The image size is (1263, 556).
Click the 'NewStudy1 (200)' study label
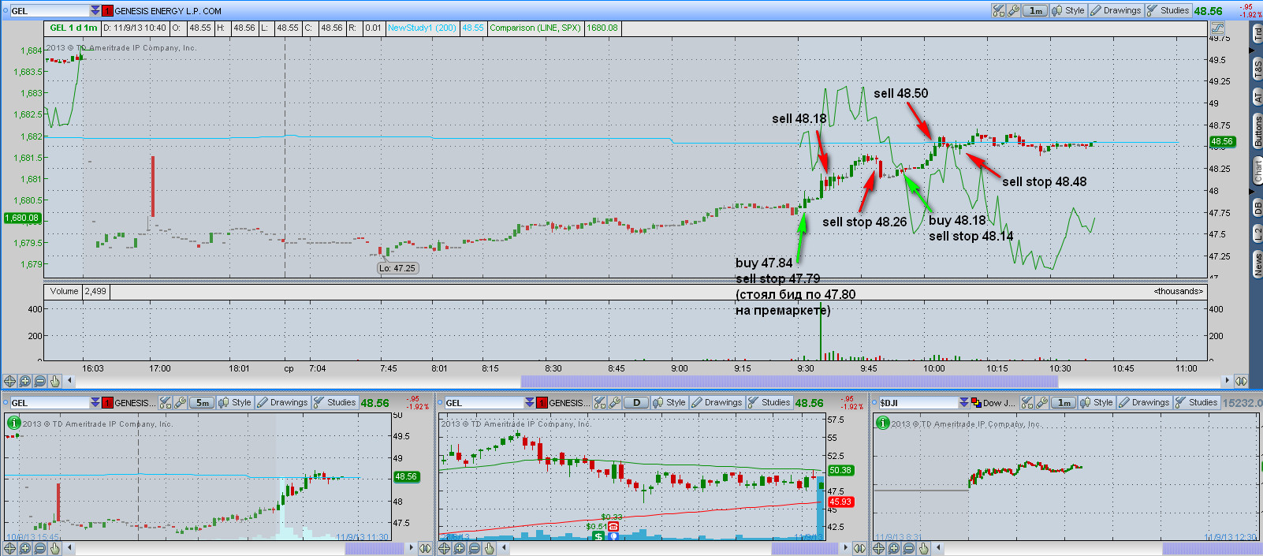click(x=422, y=28)
